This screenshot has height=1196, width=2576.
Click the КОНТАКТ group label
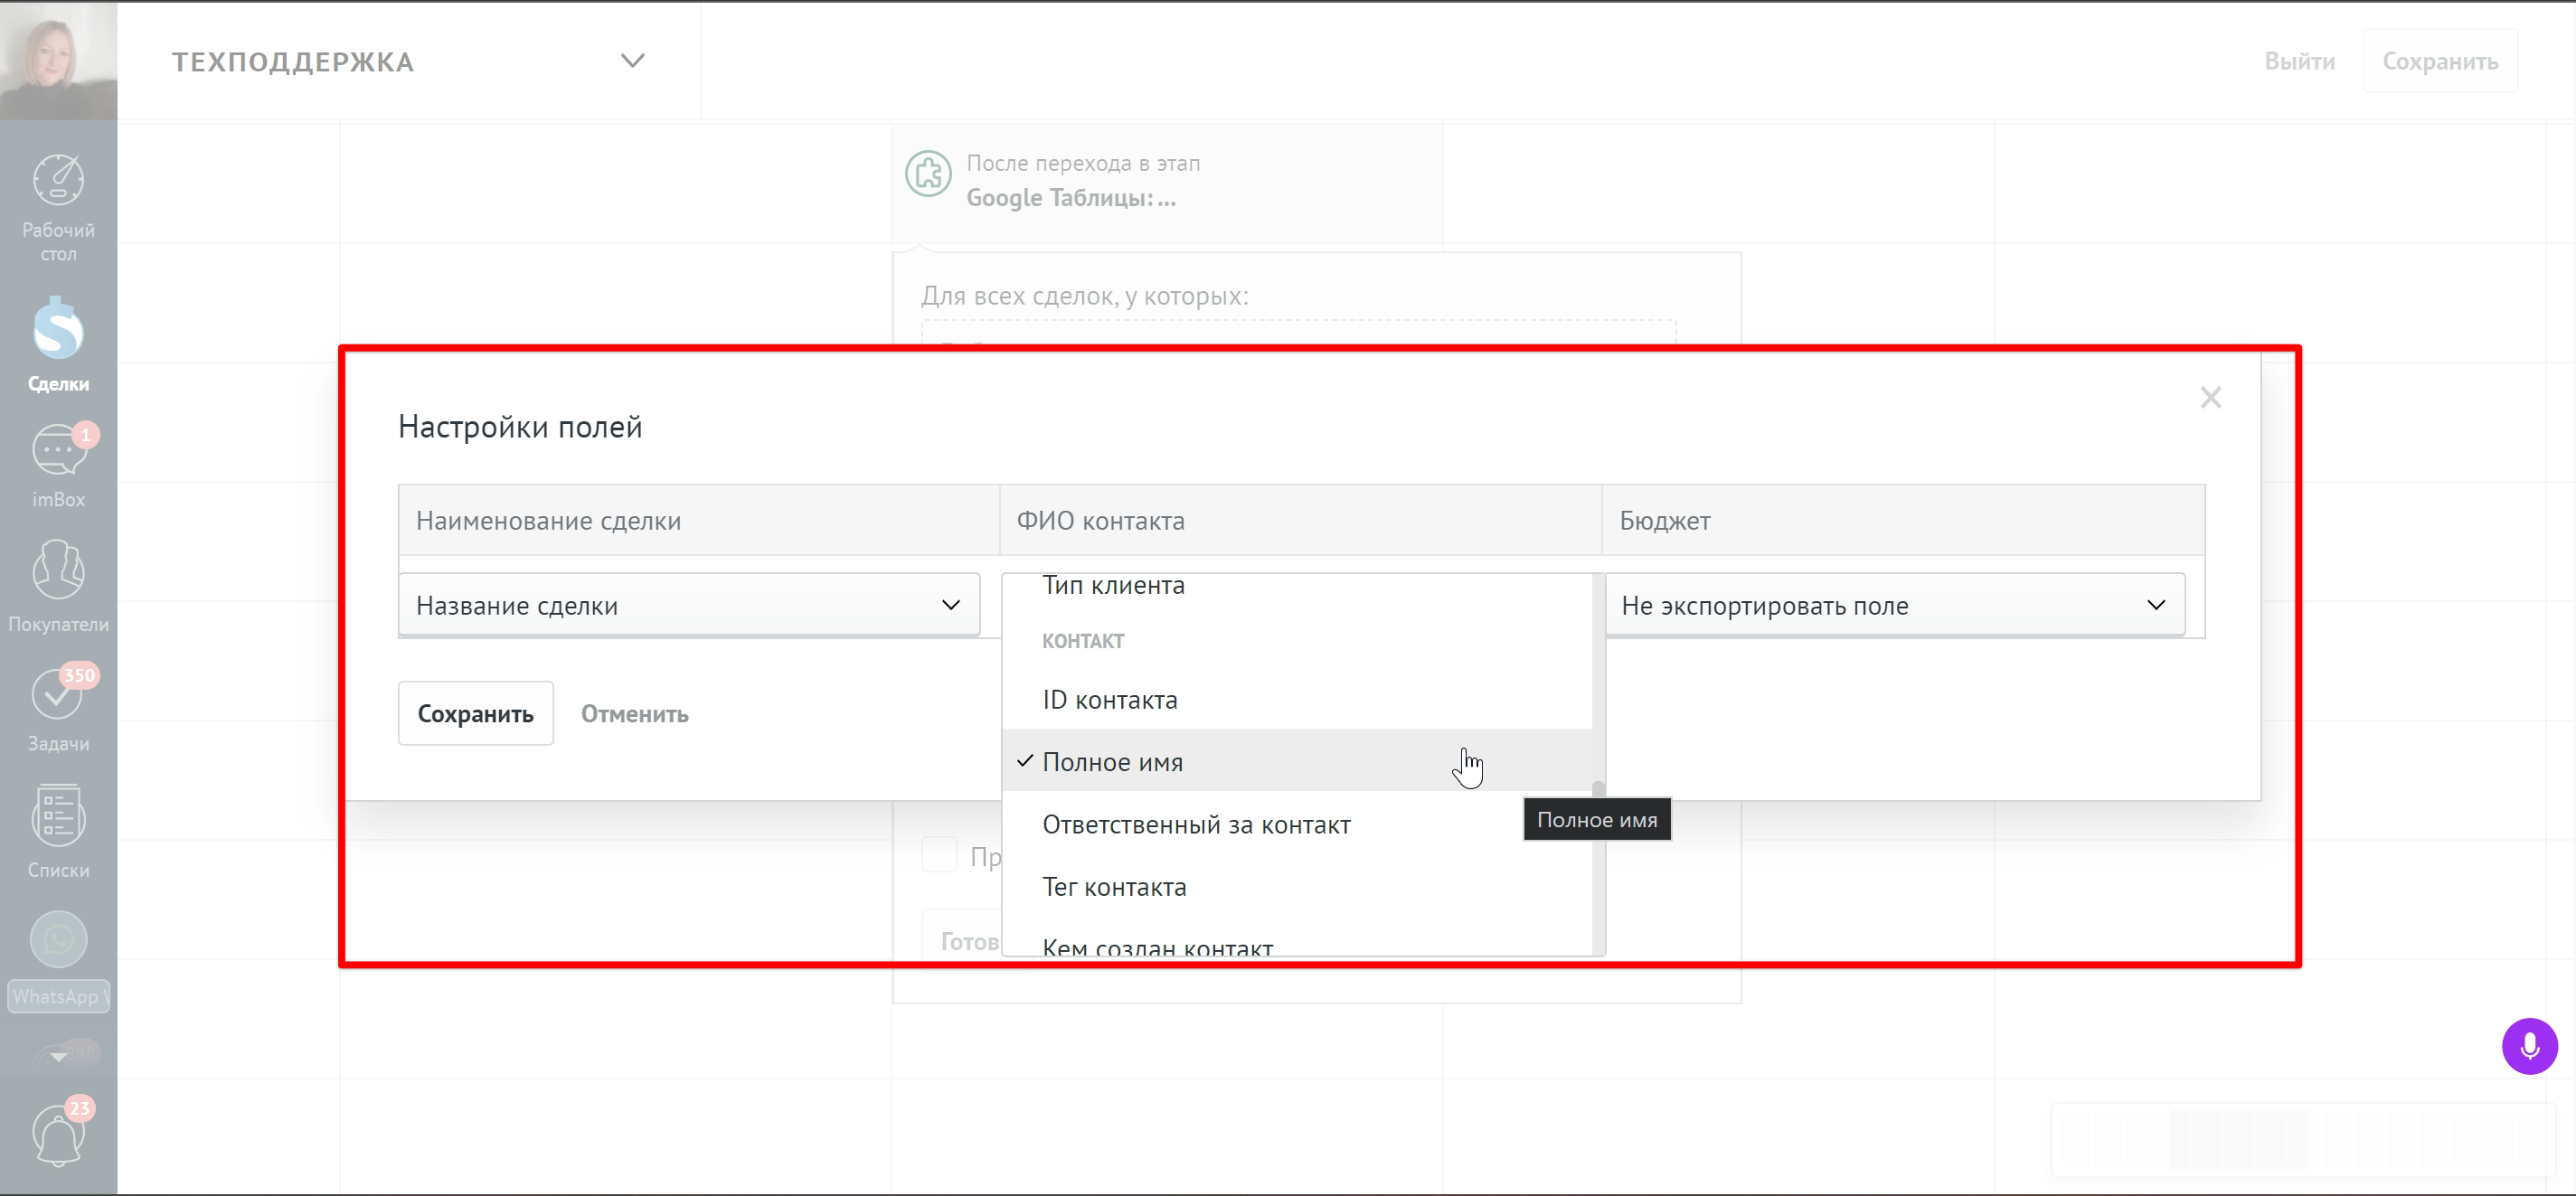click(1083, 641)
